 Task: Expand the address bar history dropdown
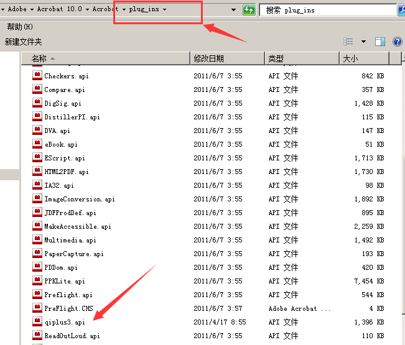coord(233,10)
